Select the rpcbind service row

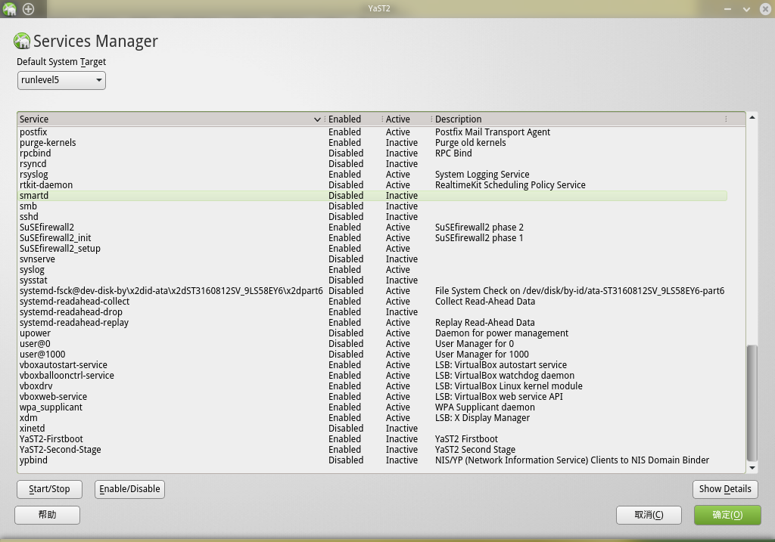(x=372, y=153)
